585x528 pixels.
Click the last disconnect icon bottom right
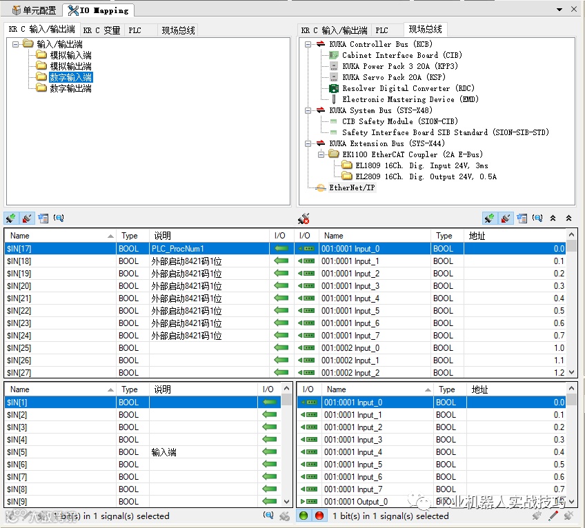click(x=568, y=516)
